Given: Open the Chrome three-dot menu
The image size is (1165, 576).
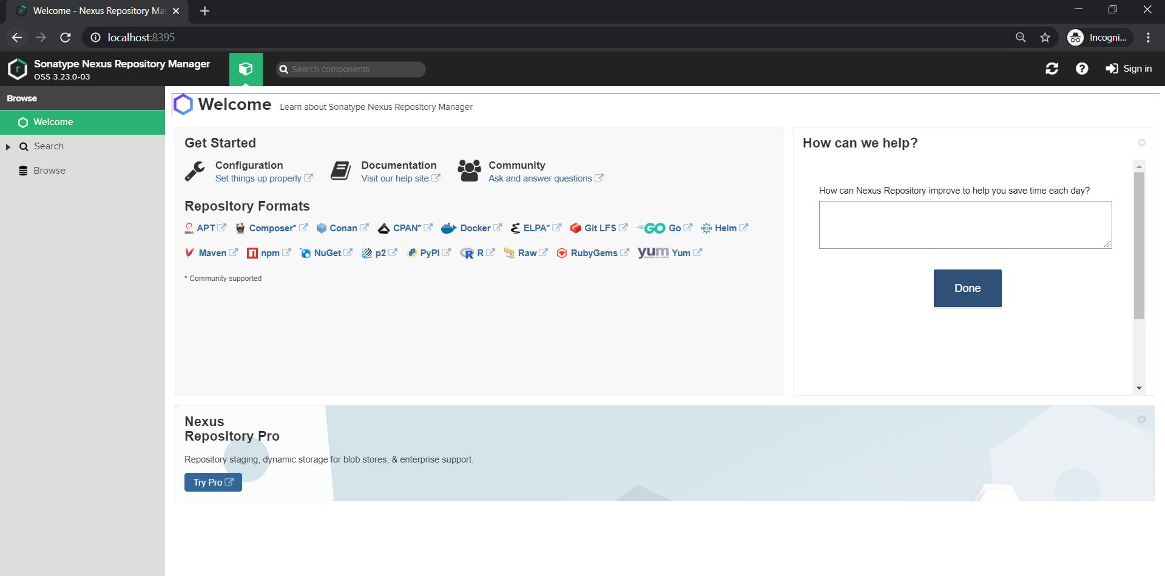Looking at the screenshot, I should [x=1148, y=38].
